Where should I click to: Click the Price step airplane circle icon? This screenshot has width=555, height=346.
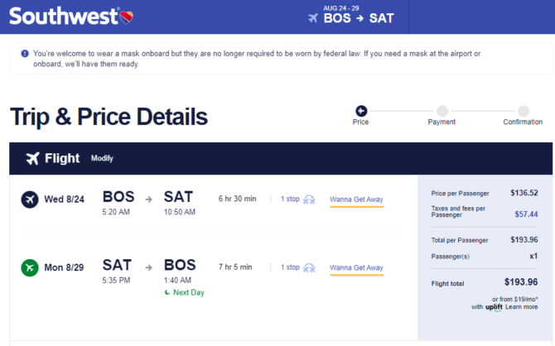tap(361, 111)
